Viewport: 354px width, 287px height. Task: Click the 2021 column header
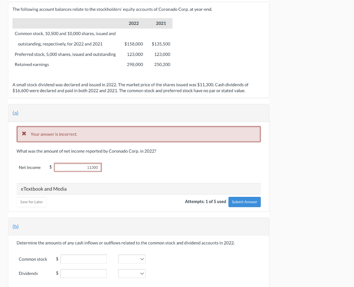click(161, 23)
